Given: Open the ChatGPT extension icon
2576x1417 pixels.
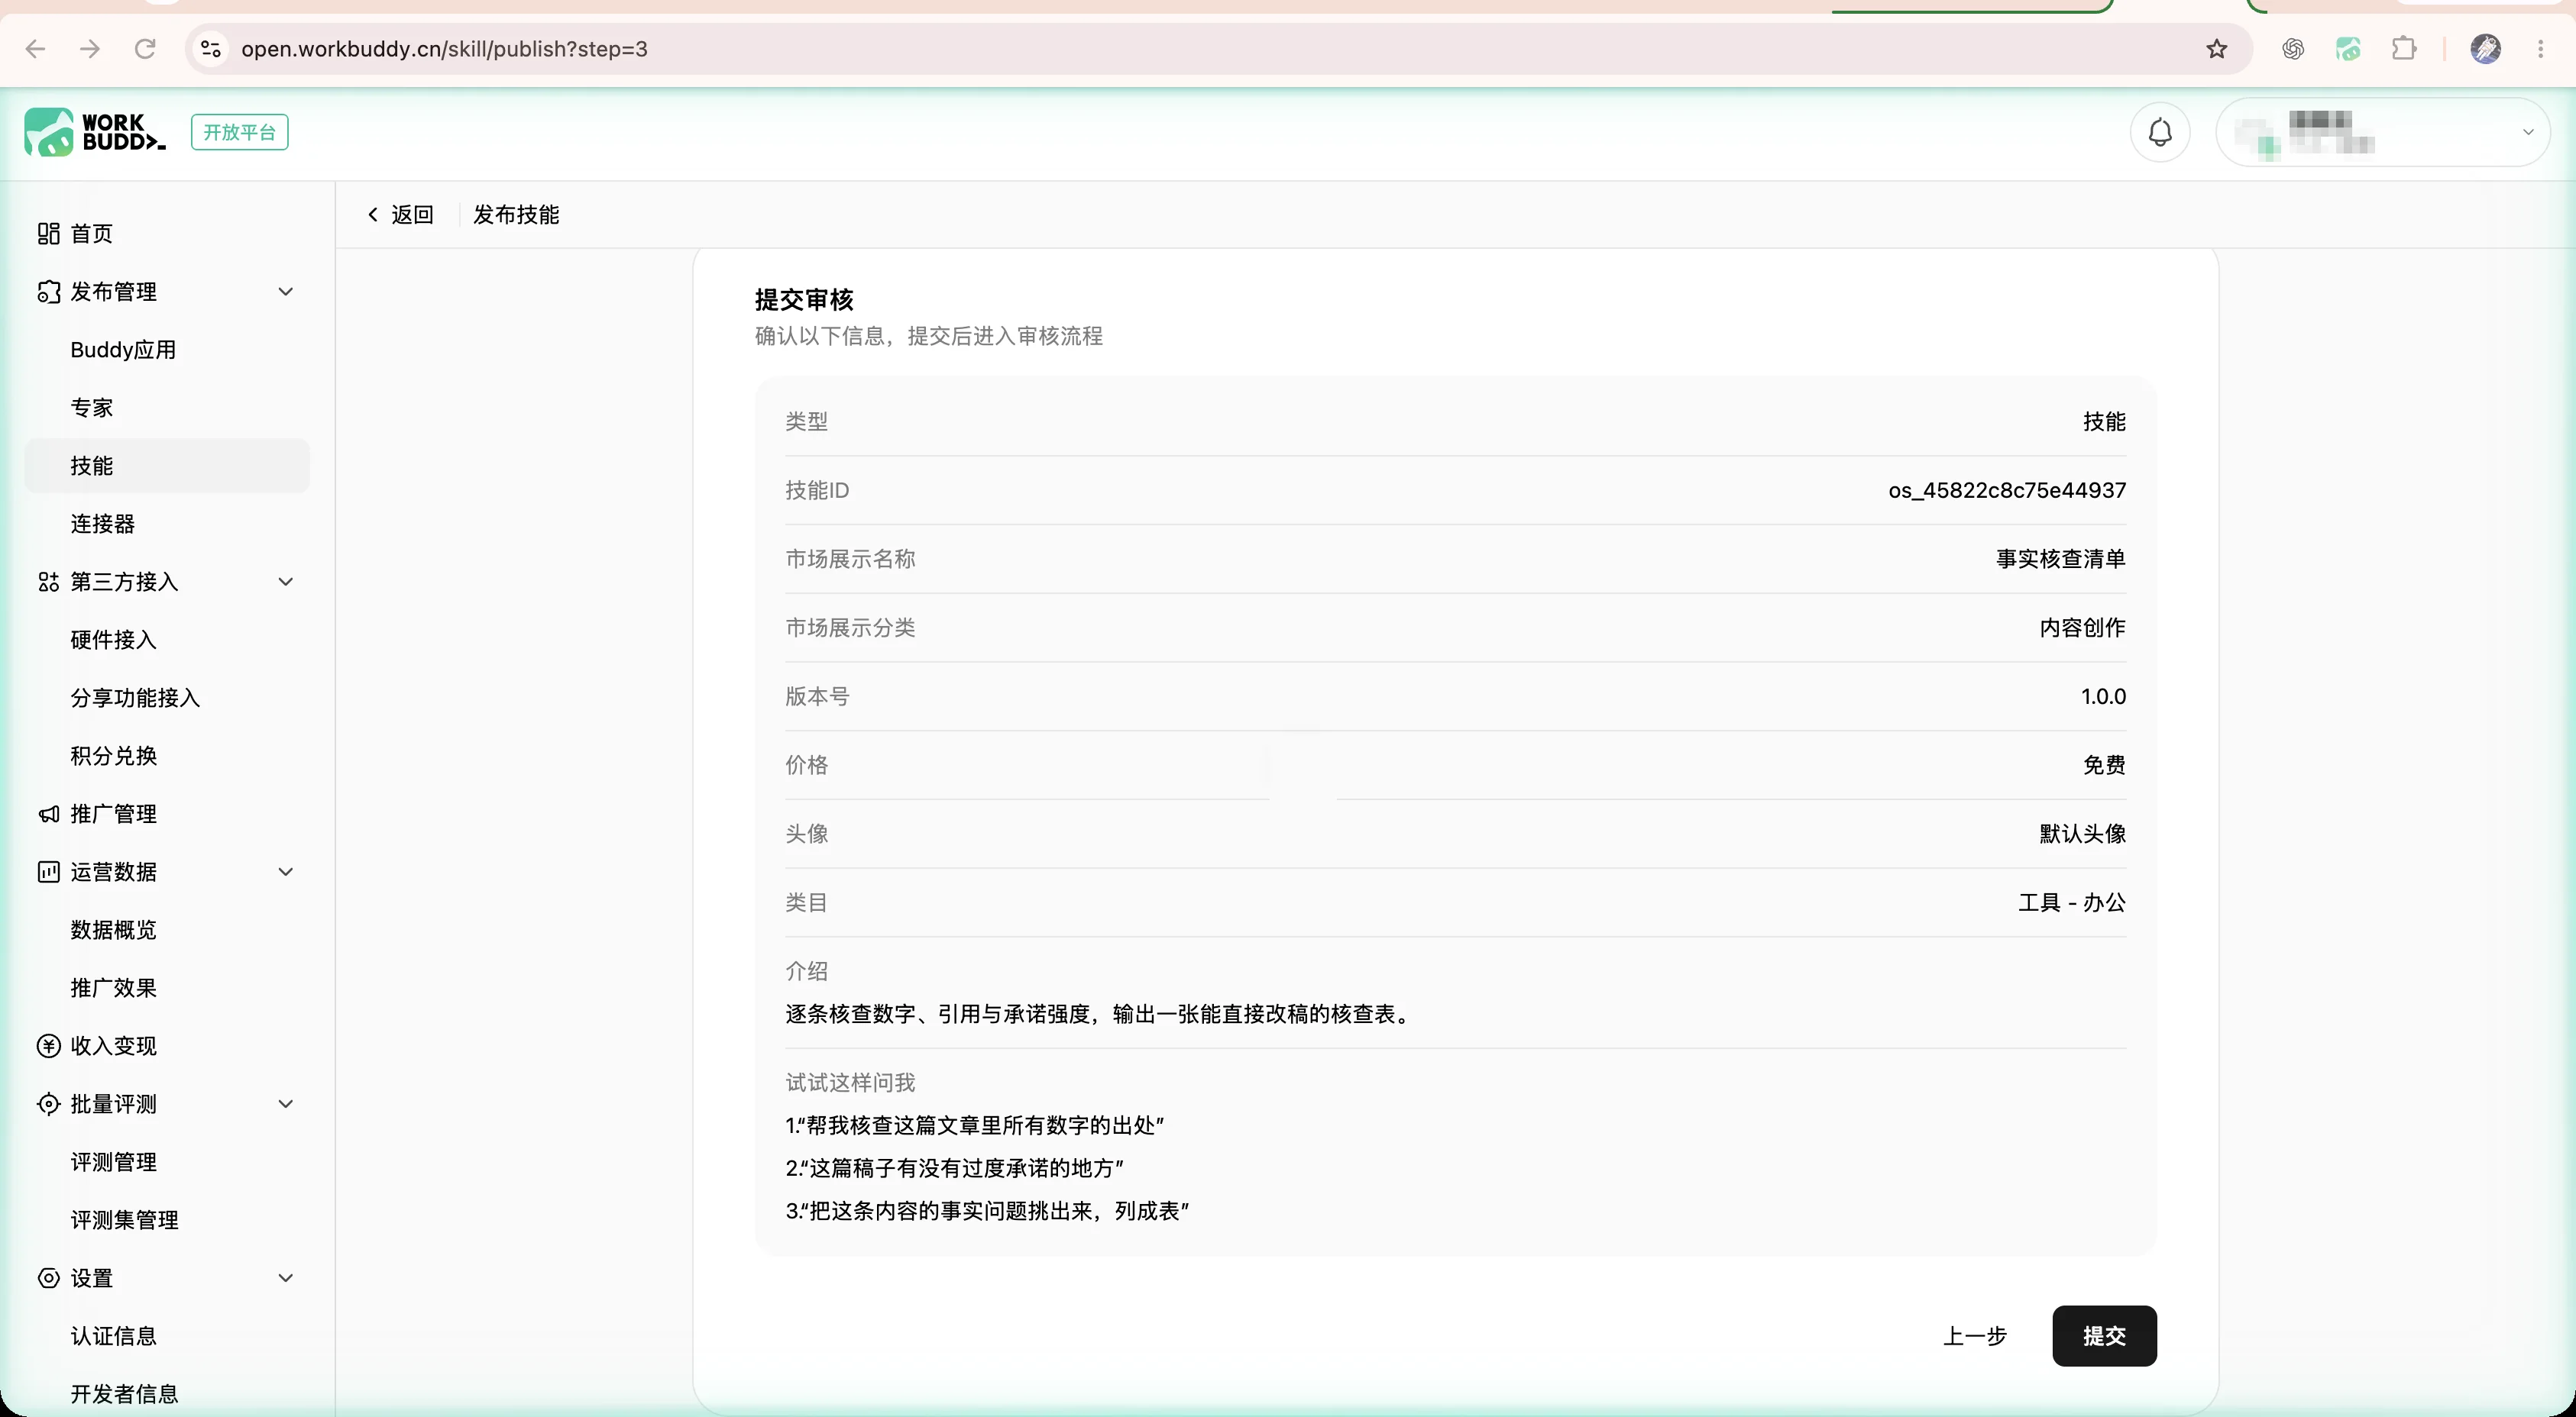Looking at the screenshot, I should tap(2293, 49).
